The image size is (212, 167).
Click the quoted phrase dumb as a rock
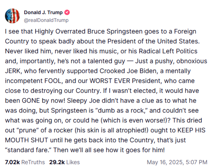pos(122,110)
